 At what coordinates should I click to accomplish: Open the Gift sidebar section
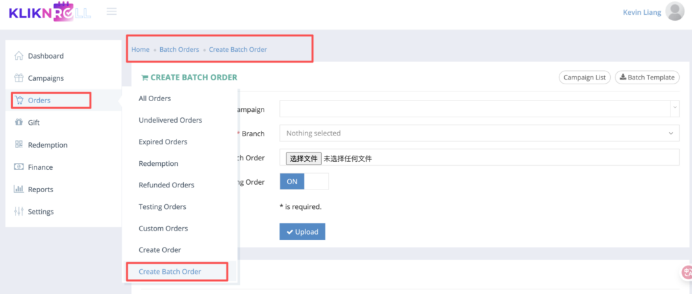34,123
